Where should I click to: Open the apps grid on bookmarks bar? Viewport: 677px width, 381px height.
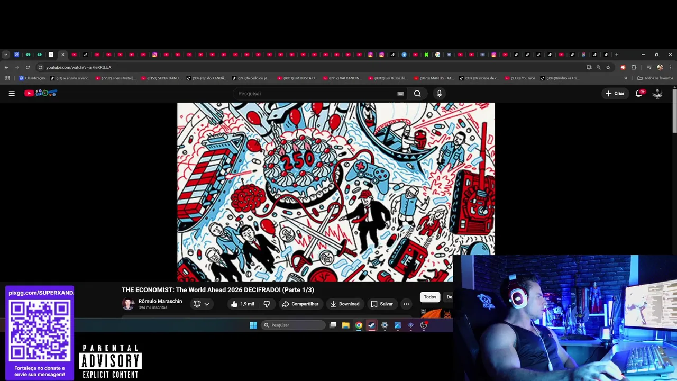7,78
